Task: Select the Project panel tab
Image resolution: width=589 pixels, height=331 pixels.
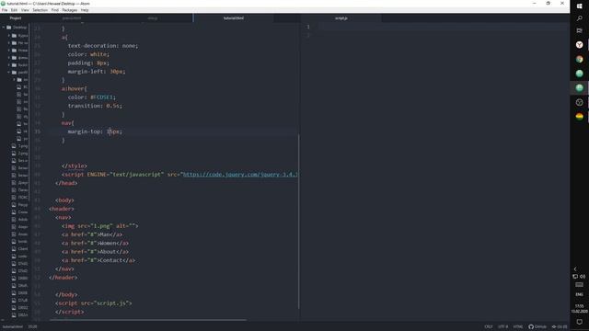Action: click(16, 18)
